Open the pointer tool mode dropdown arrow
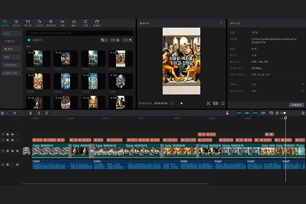 (7, 113)
